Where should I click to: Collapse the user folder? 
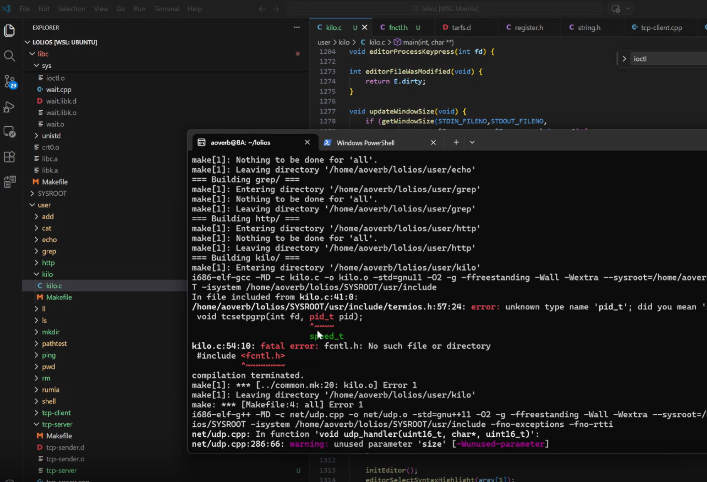click(x=44, y=205)
